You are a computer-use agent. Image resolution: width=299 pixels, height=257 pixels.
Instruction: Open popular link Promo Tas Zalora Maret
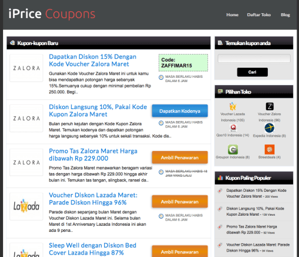pyautogui.click(x=252, y=229)
